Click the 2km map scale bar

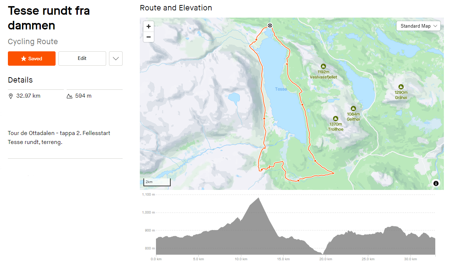click(157, 182)
